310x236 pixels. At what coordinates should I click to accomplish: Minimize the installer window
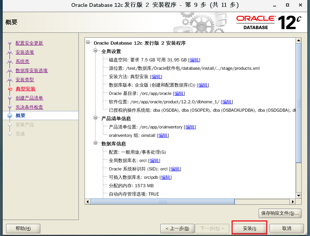(x=275, y=5)
